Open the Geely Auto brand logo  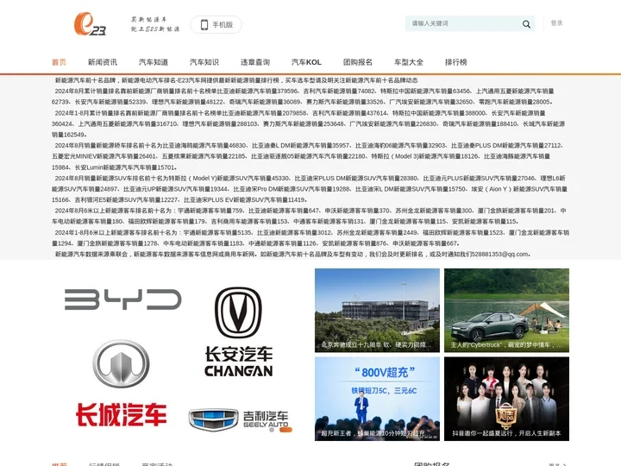(x=238, y=419)
